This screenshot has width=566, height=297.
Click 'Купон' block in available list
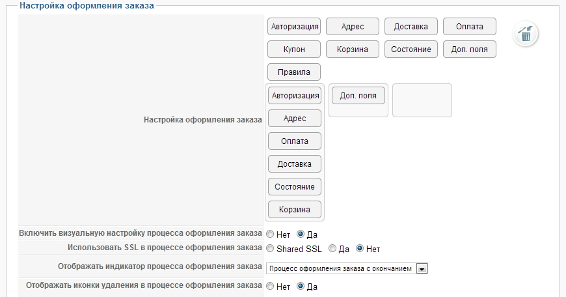click(294, 49)
